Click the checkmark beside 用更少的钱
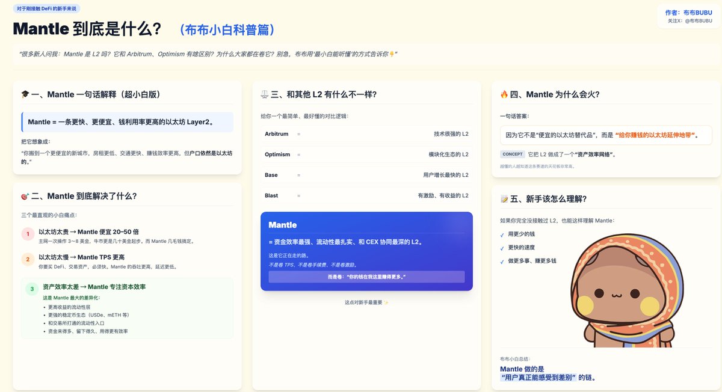The width and height of the screenshot is (722, 392). point(502,234)
